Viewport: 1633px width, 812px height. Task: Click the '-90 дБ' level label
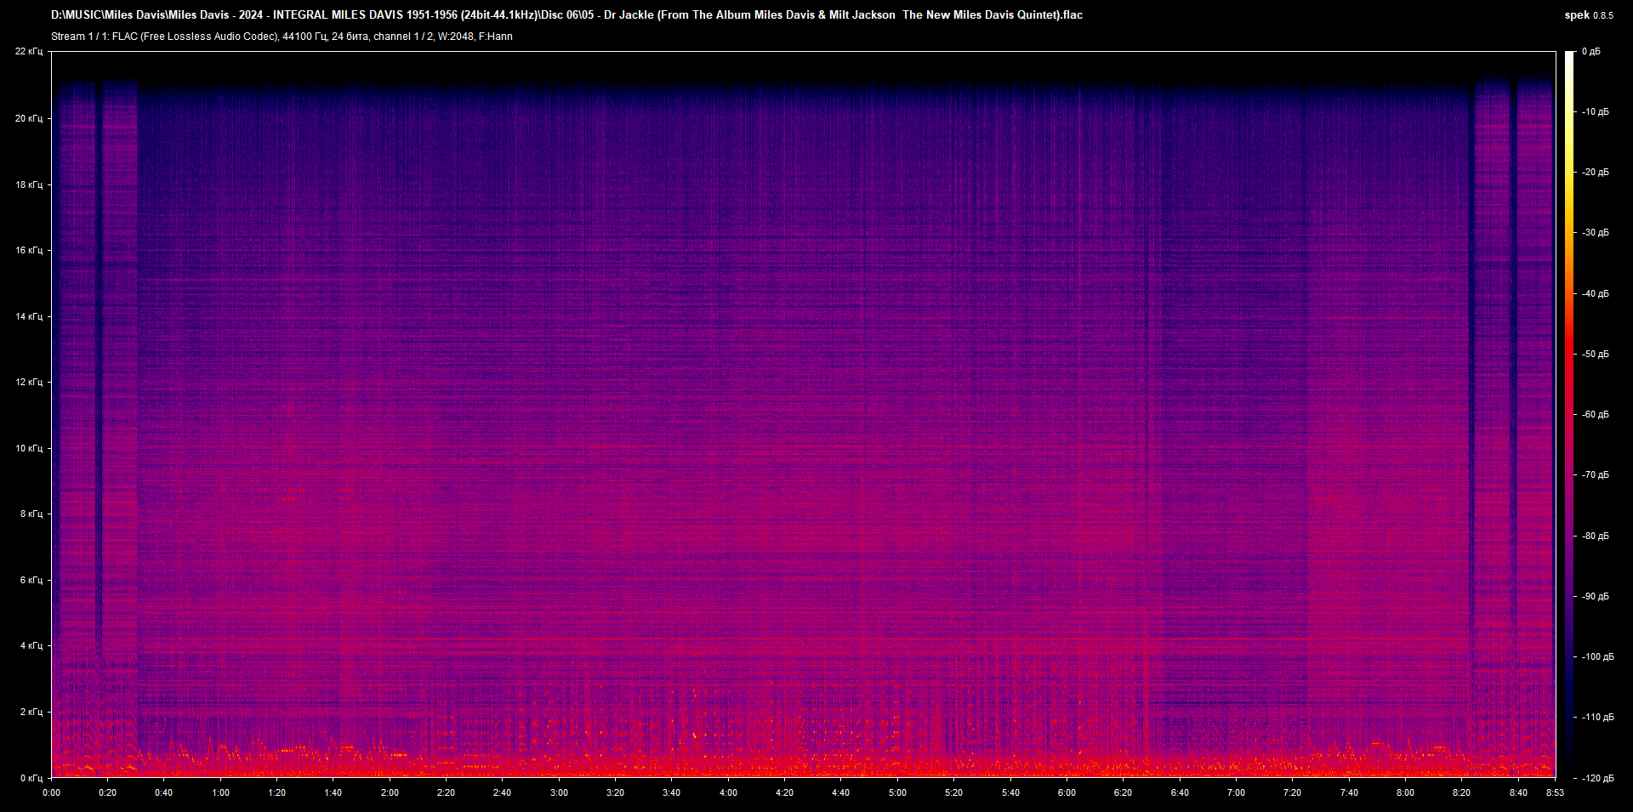click(x=1596, y=596)
